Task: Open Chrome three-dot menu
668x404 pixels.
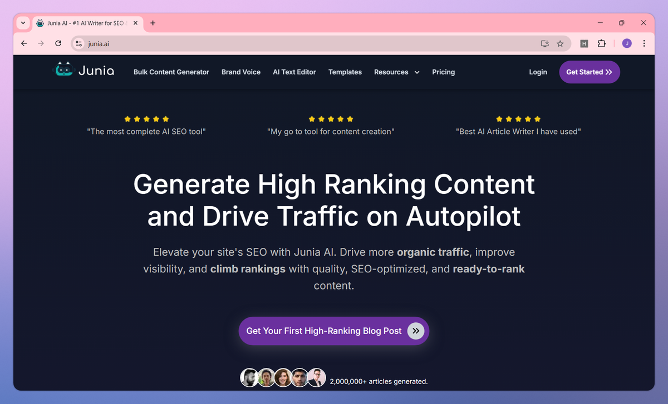Action: 644,43
